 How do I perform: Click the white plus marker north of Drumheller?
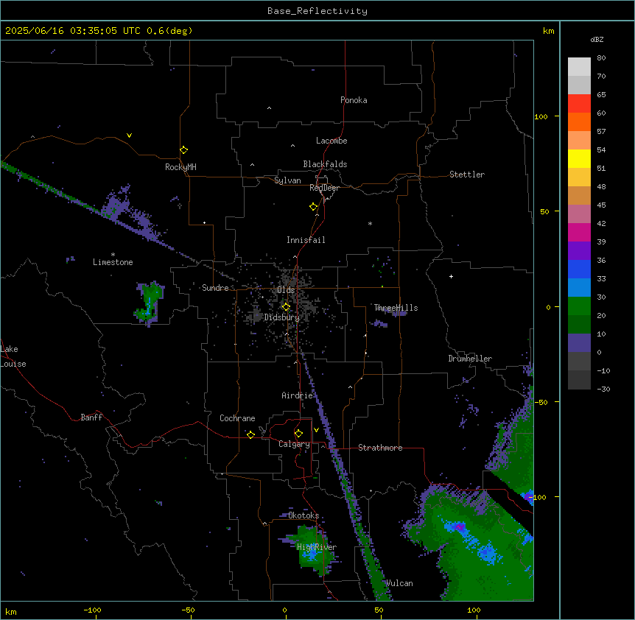(x=451, y=276)
